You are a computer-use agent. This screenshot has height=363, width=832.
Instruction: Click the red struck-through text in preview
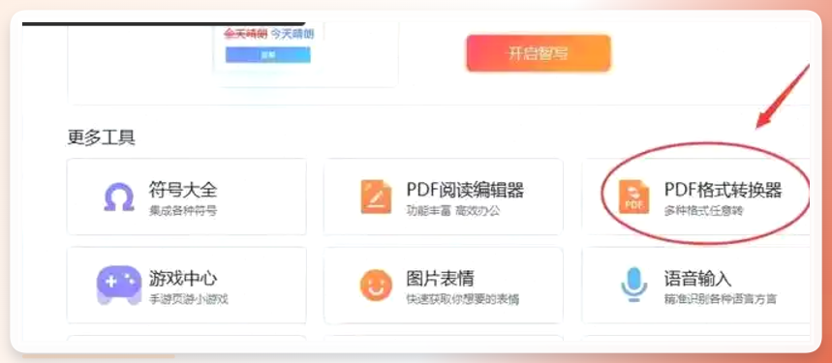pos(245,34)
